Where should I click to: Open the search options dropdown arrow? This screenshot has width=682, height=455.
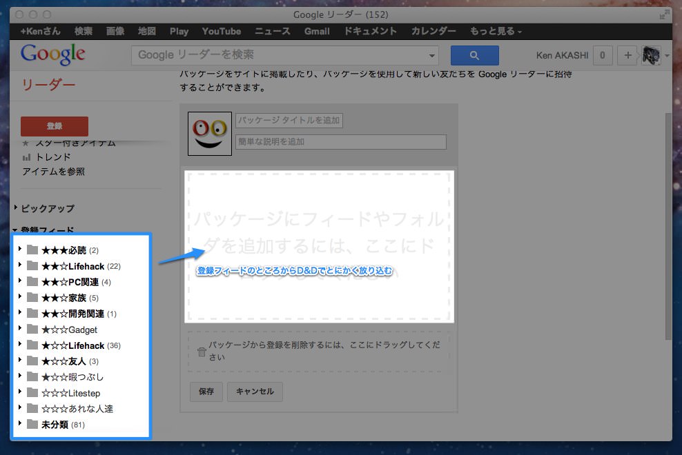click(x=431, y=56)
